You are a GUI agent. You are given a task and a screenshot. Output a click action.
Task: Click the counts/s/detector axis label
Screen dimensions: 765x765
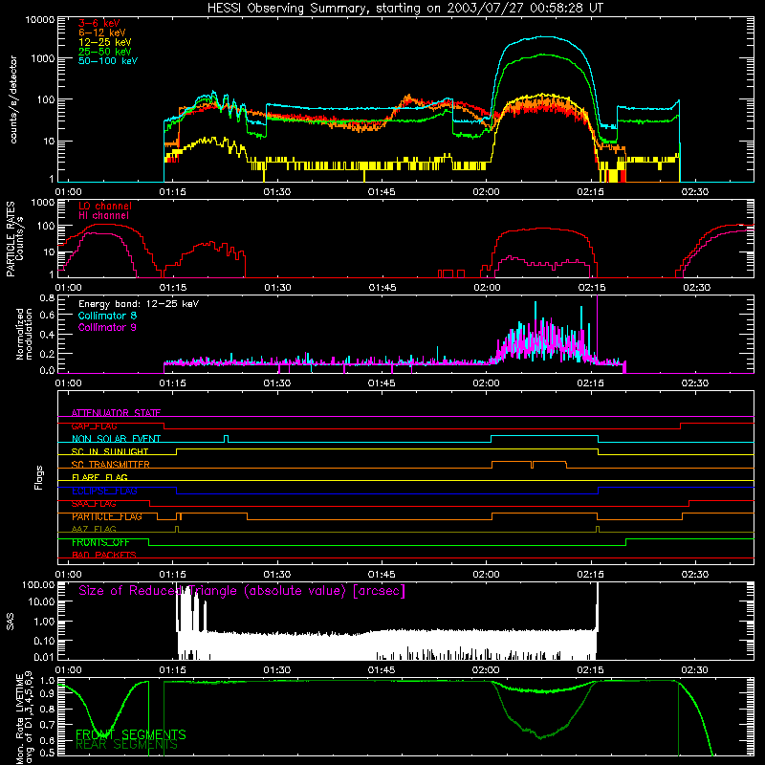(13, 99)
